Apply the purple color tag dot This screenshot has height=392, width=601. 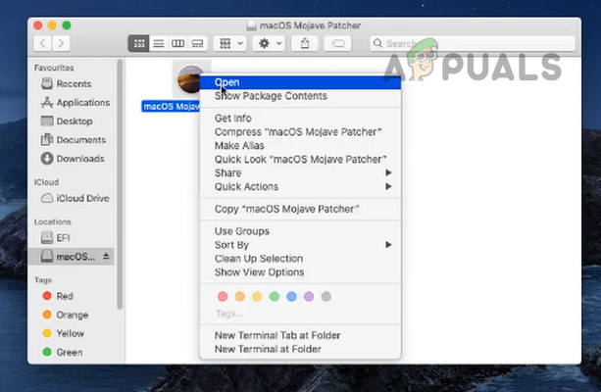pos(309,296)
